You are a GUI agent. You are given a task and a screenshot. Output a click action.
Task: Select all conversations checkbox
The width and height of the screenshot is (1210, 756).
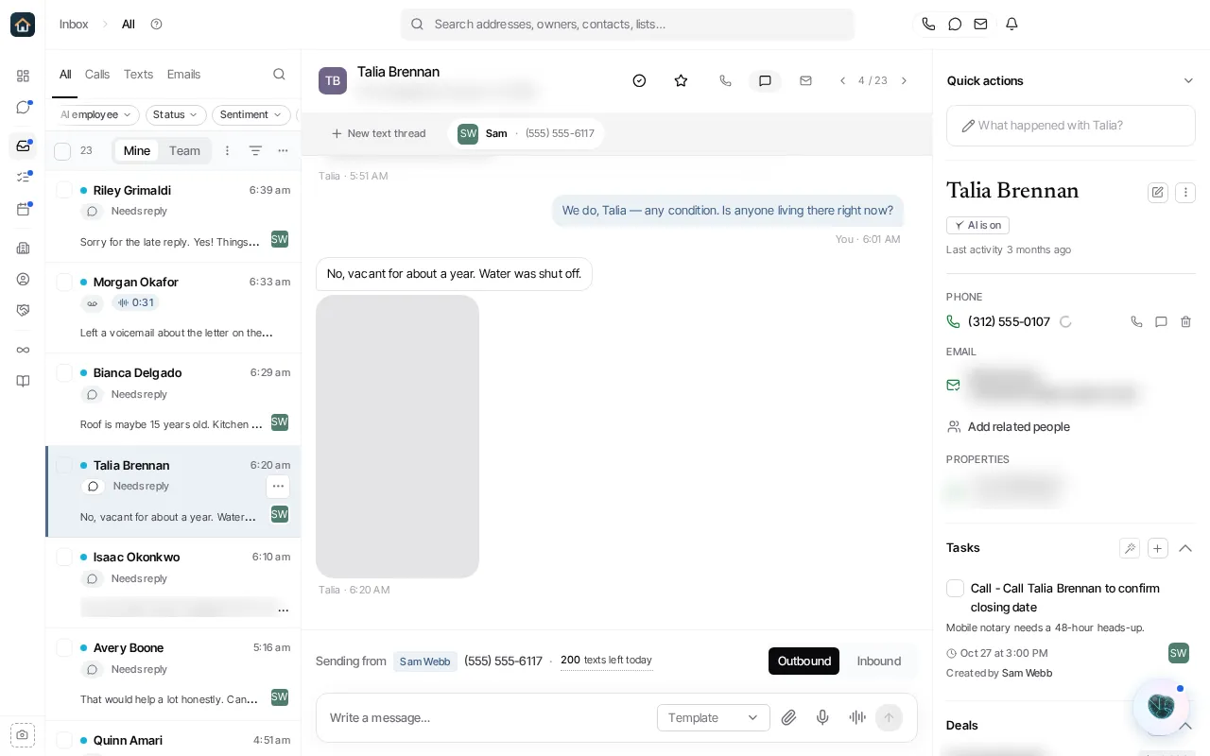[62, 151]
